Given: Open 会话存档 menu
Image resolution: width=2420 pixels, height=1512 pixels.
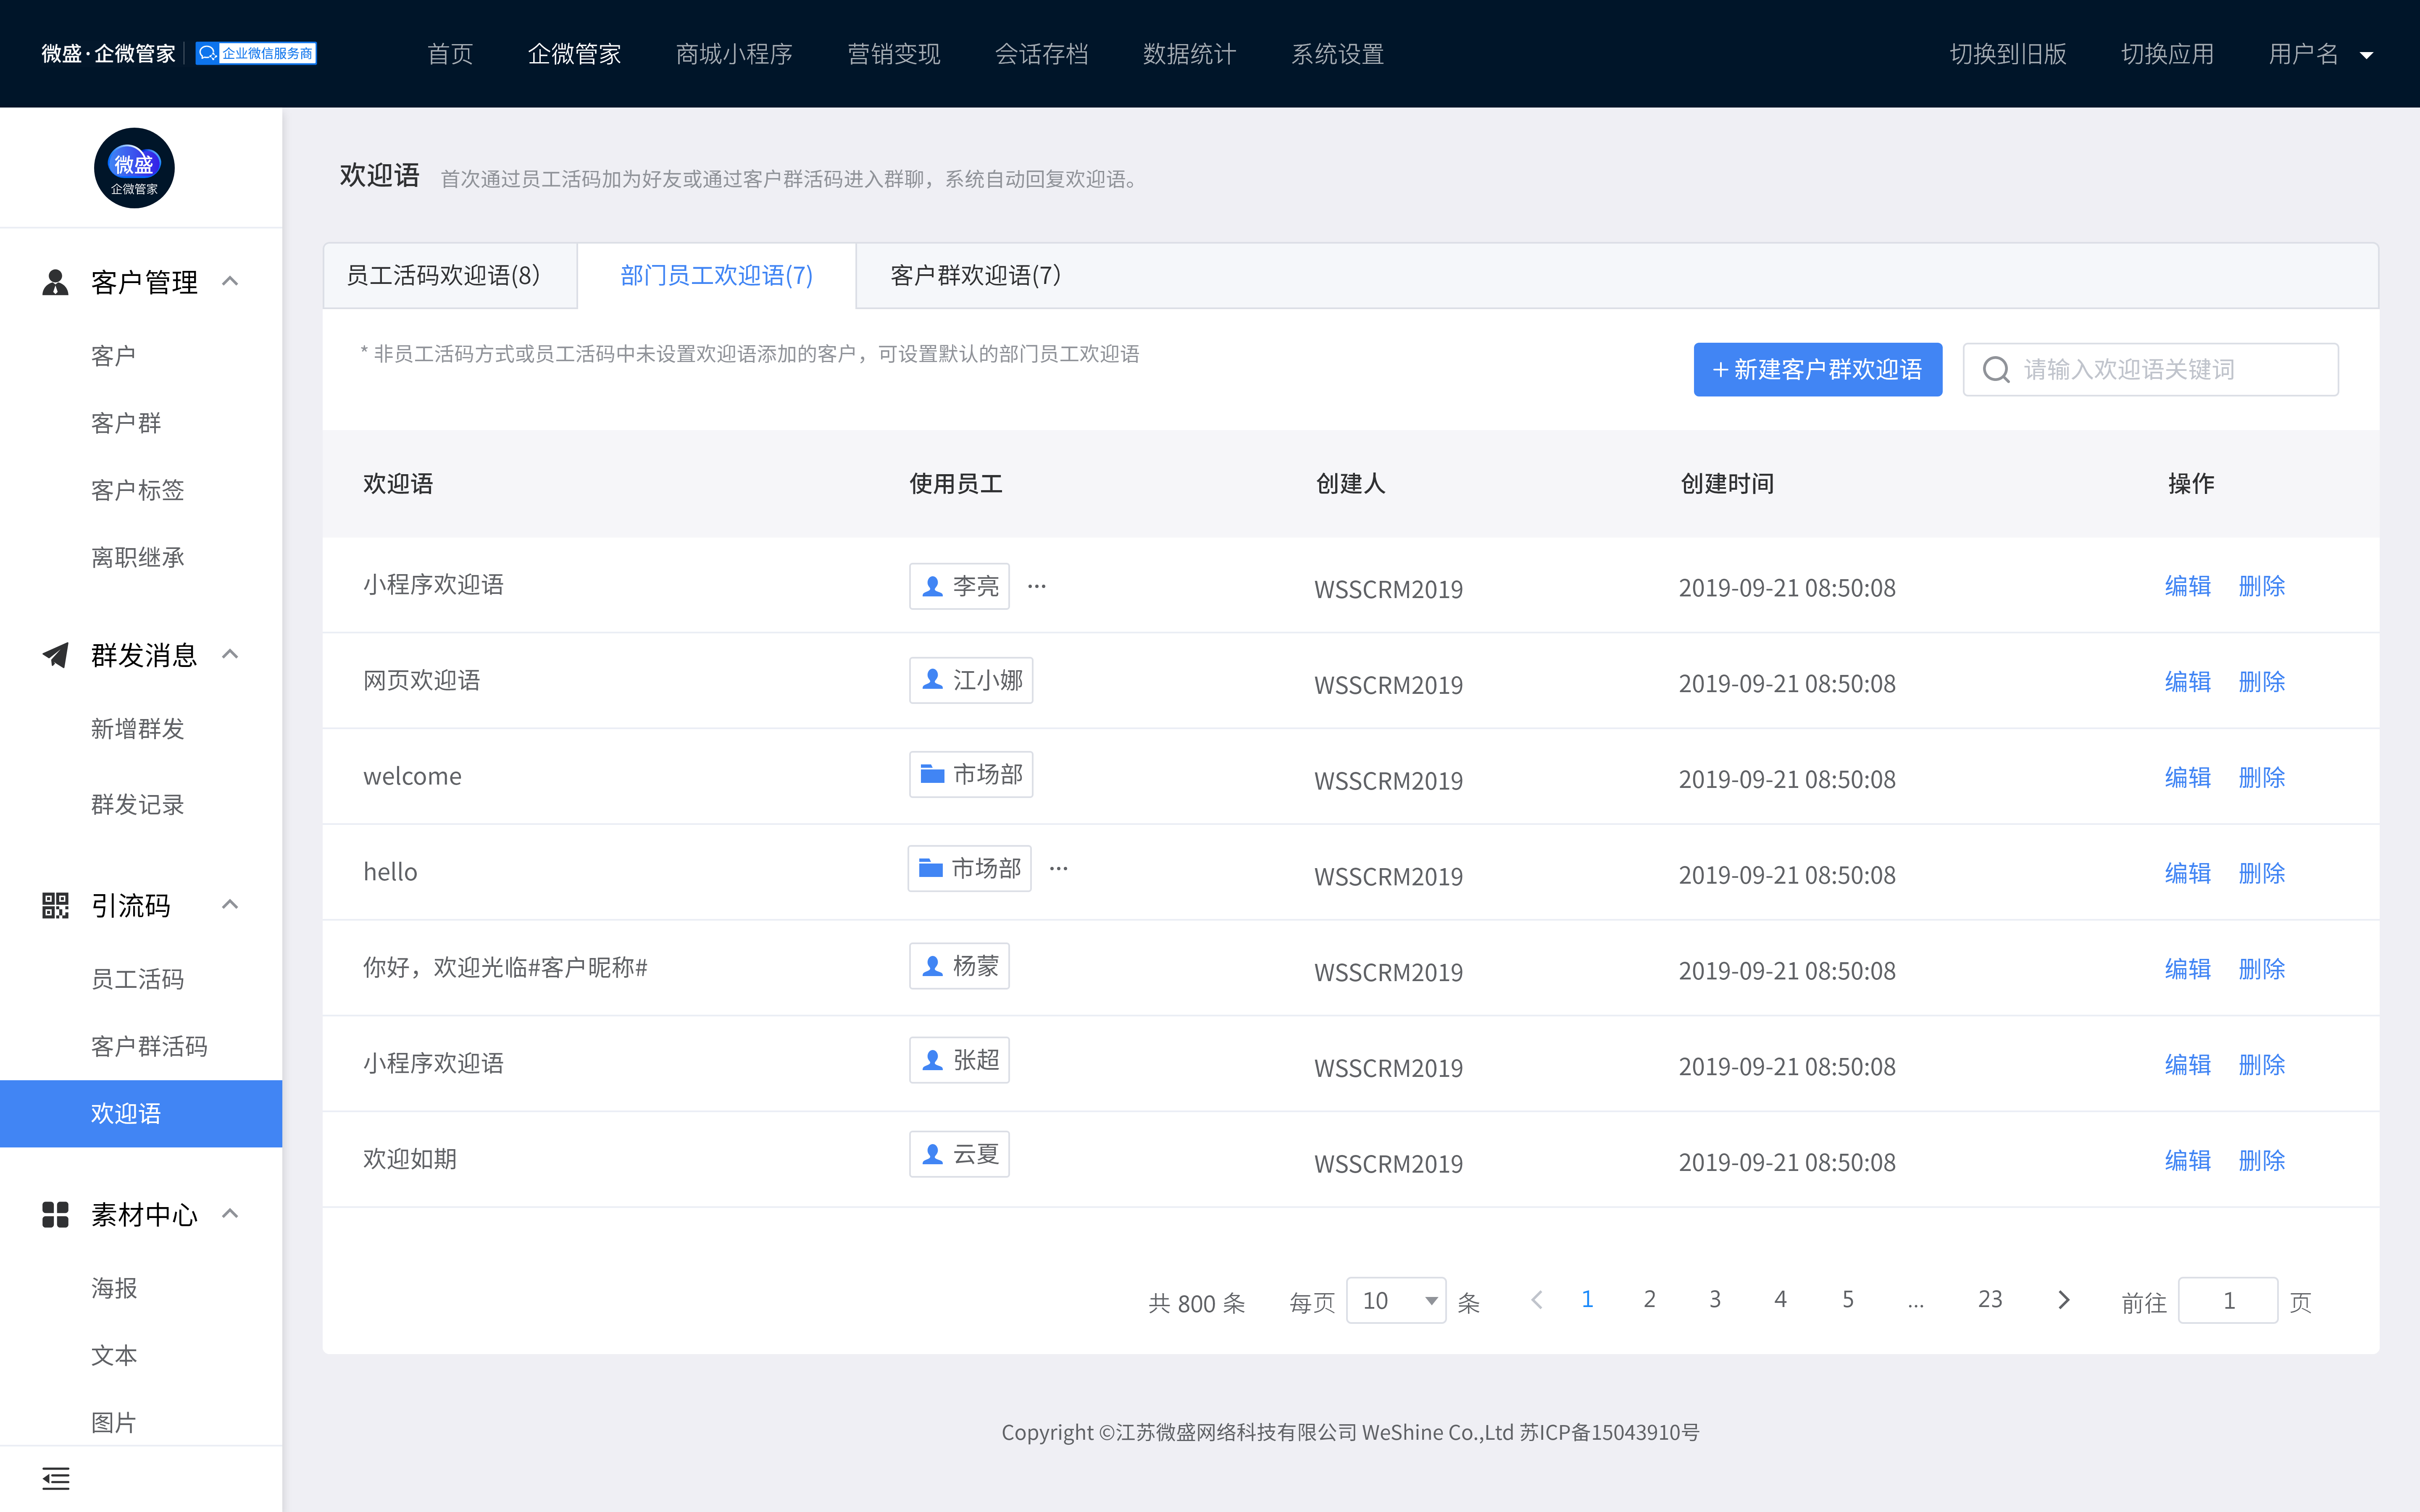Looking at the screenshot, I should pos(1042,54).
